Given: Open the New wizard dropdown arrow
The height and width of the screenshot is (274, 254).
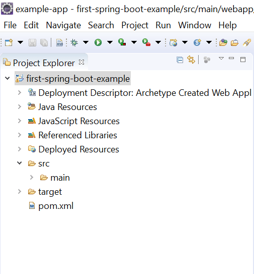Looking at the screenshot, I should 21,42.
